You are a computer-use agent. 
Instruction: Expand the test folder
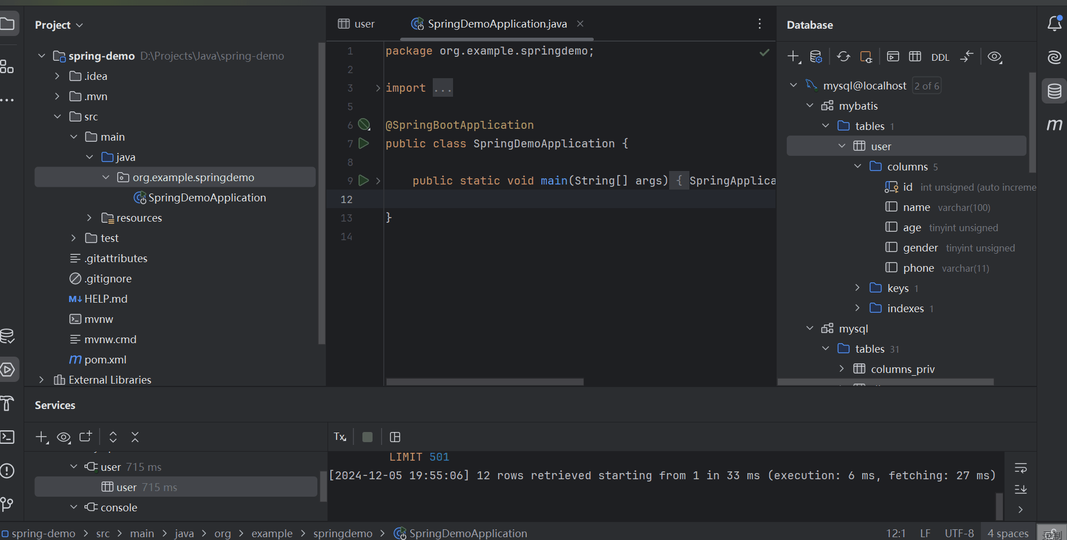click(73, 238)
